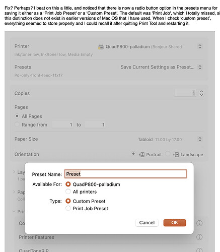Click the info icon next to the Cancel button
Viewport: 220px width, 252px height.
coord(199,223)
